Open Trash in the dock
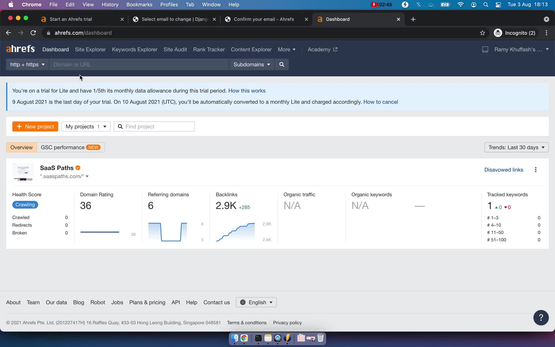The image size is (555, 347). click(320, 338)
